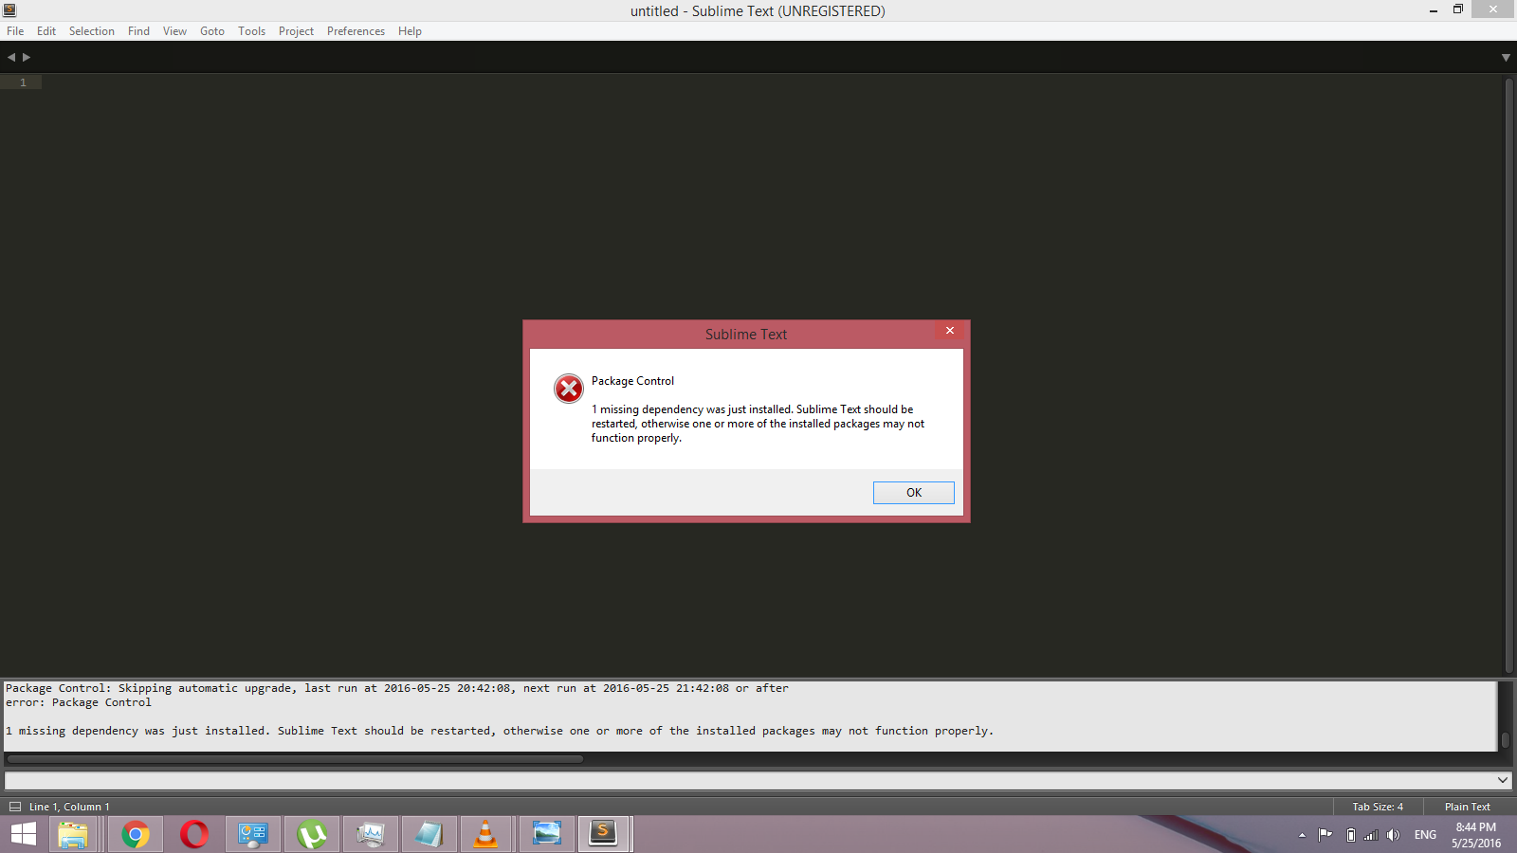Open the Tab Size: 4 indentation menu
Screen dimensions: 1517x853
[1377, 807]
